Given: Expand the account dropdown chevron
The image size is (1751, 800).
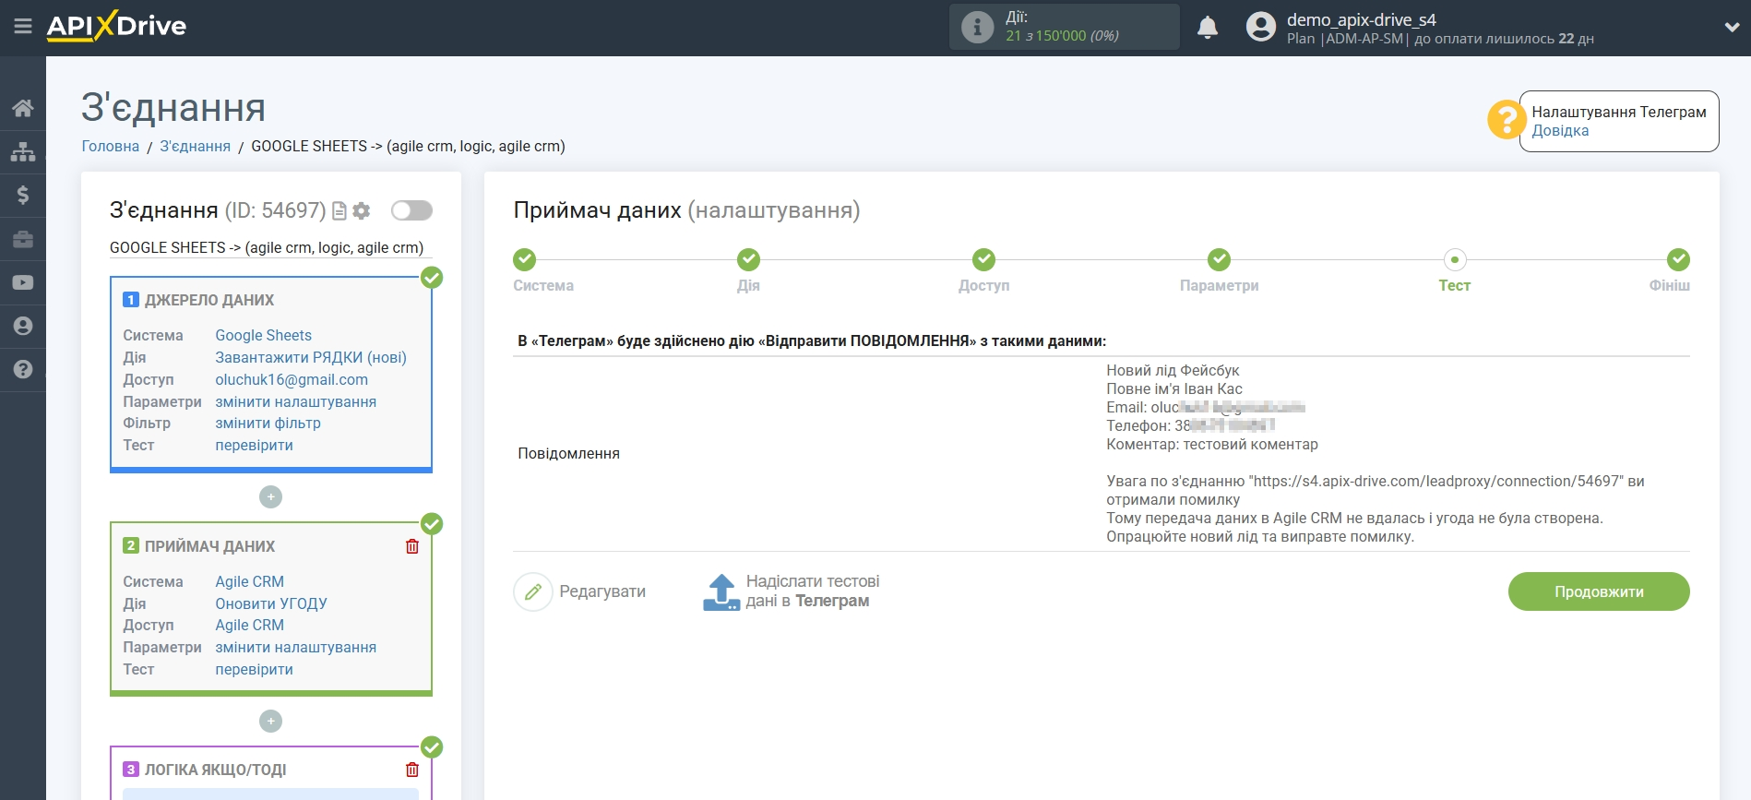Looking at the screenshot, I should tap(1731, 28).
